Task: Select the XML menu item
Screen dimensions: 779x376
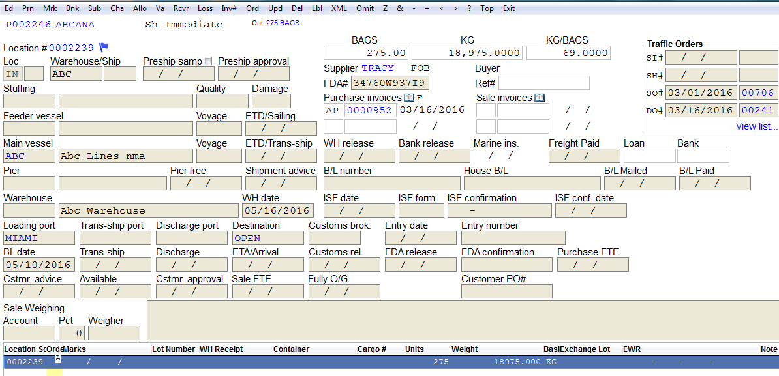Action: click(339, 8)
